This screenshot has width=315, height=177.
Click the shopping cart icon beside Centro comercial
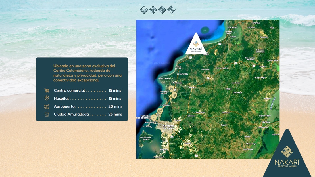pos(47,90)
